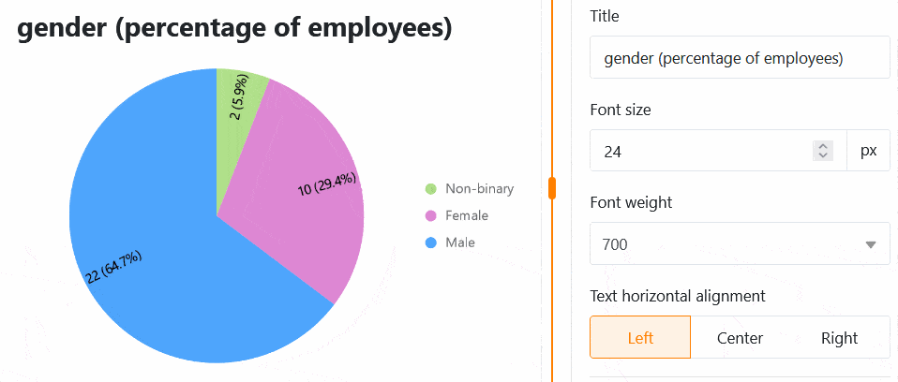Click the Non-binary legend text
This screenshot has height=382, width=898.
tap(480, 189)
